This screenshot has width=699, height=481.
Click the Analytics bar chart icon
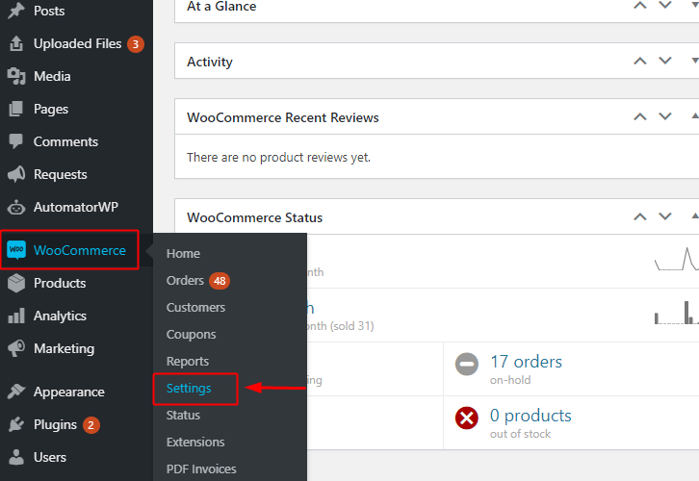pos(16,316)
